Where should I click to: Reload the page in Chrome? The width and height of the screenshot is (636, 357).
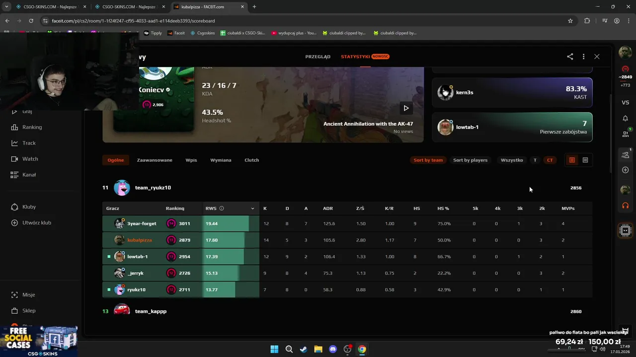[x=31, y=21]
